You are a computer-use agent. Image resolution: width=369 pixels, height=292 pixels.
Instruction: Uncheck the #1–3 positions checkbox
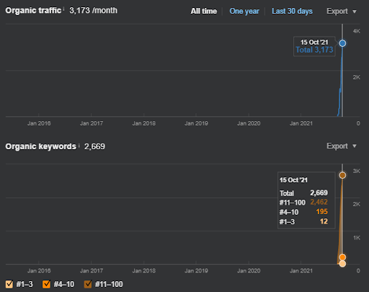pyautogui.click(x=9, y=284)
